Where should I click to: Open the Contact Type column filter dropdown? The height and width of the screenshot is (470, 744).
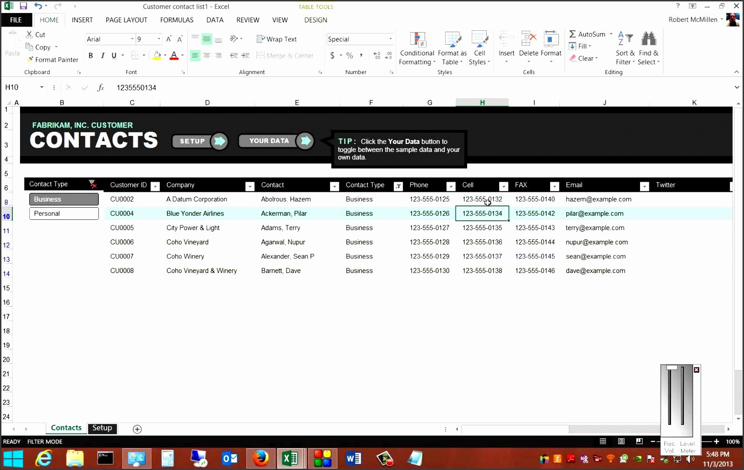(x=398, y=186)
